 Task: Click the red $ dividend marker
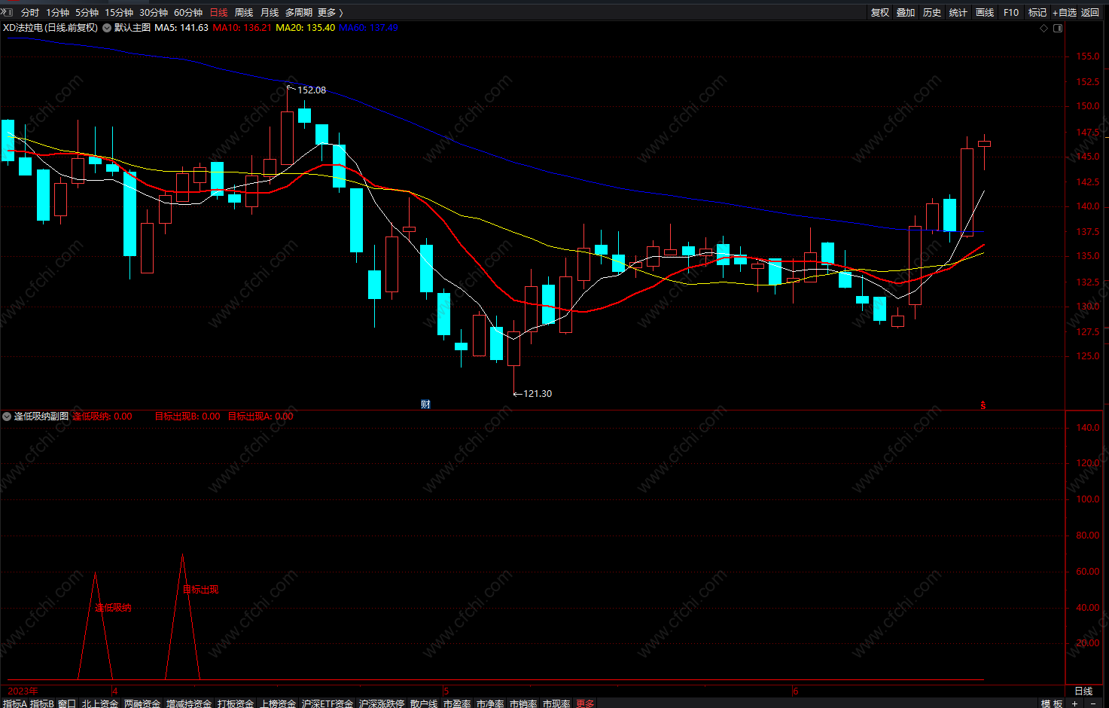pyautogui.click(x=983, y=405)
